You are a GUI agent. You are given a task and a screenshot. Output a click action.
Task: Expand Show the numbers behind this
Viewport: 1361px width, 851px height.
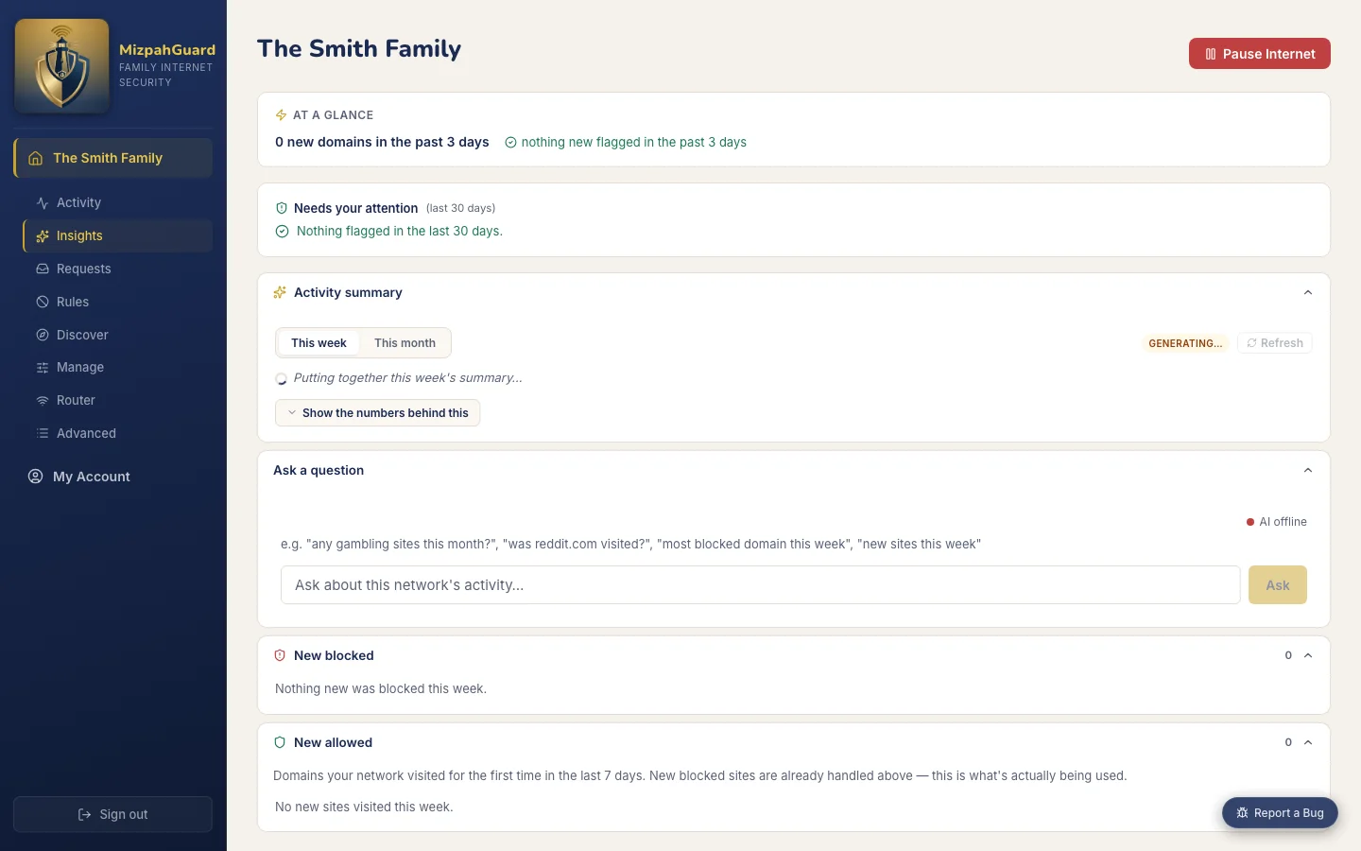[x=378, y=413]
